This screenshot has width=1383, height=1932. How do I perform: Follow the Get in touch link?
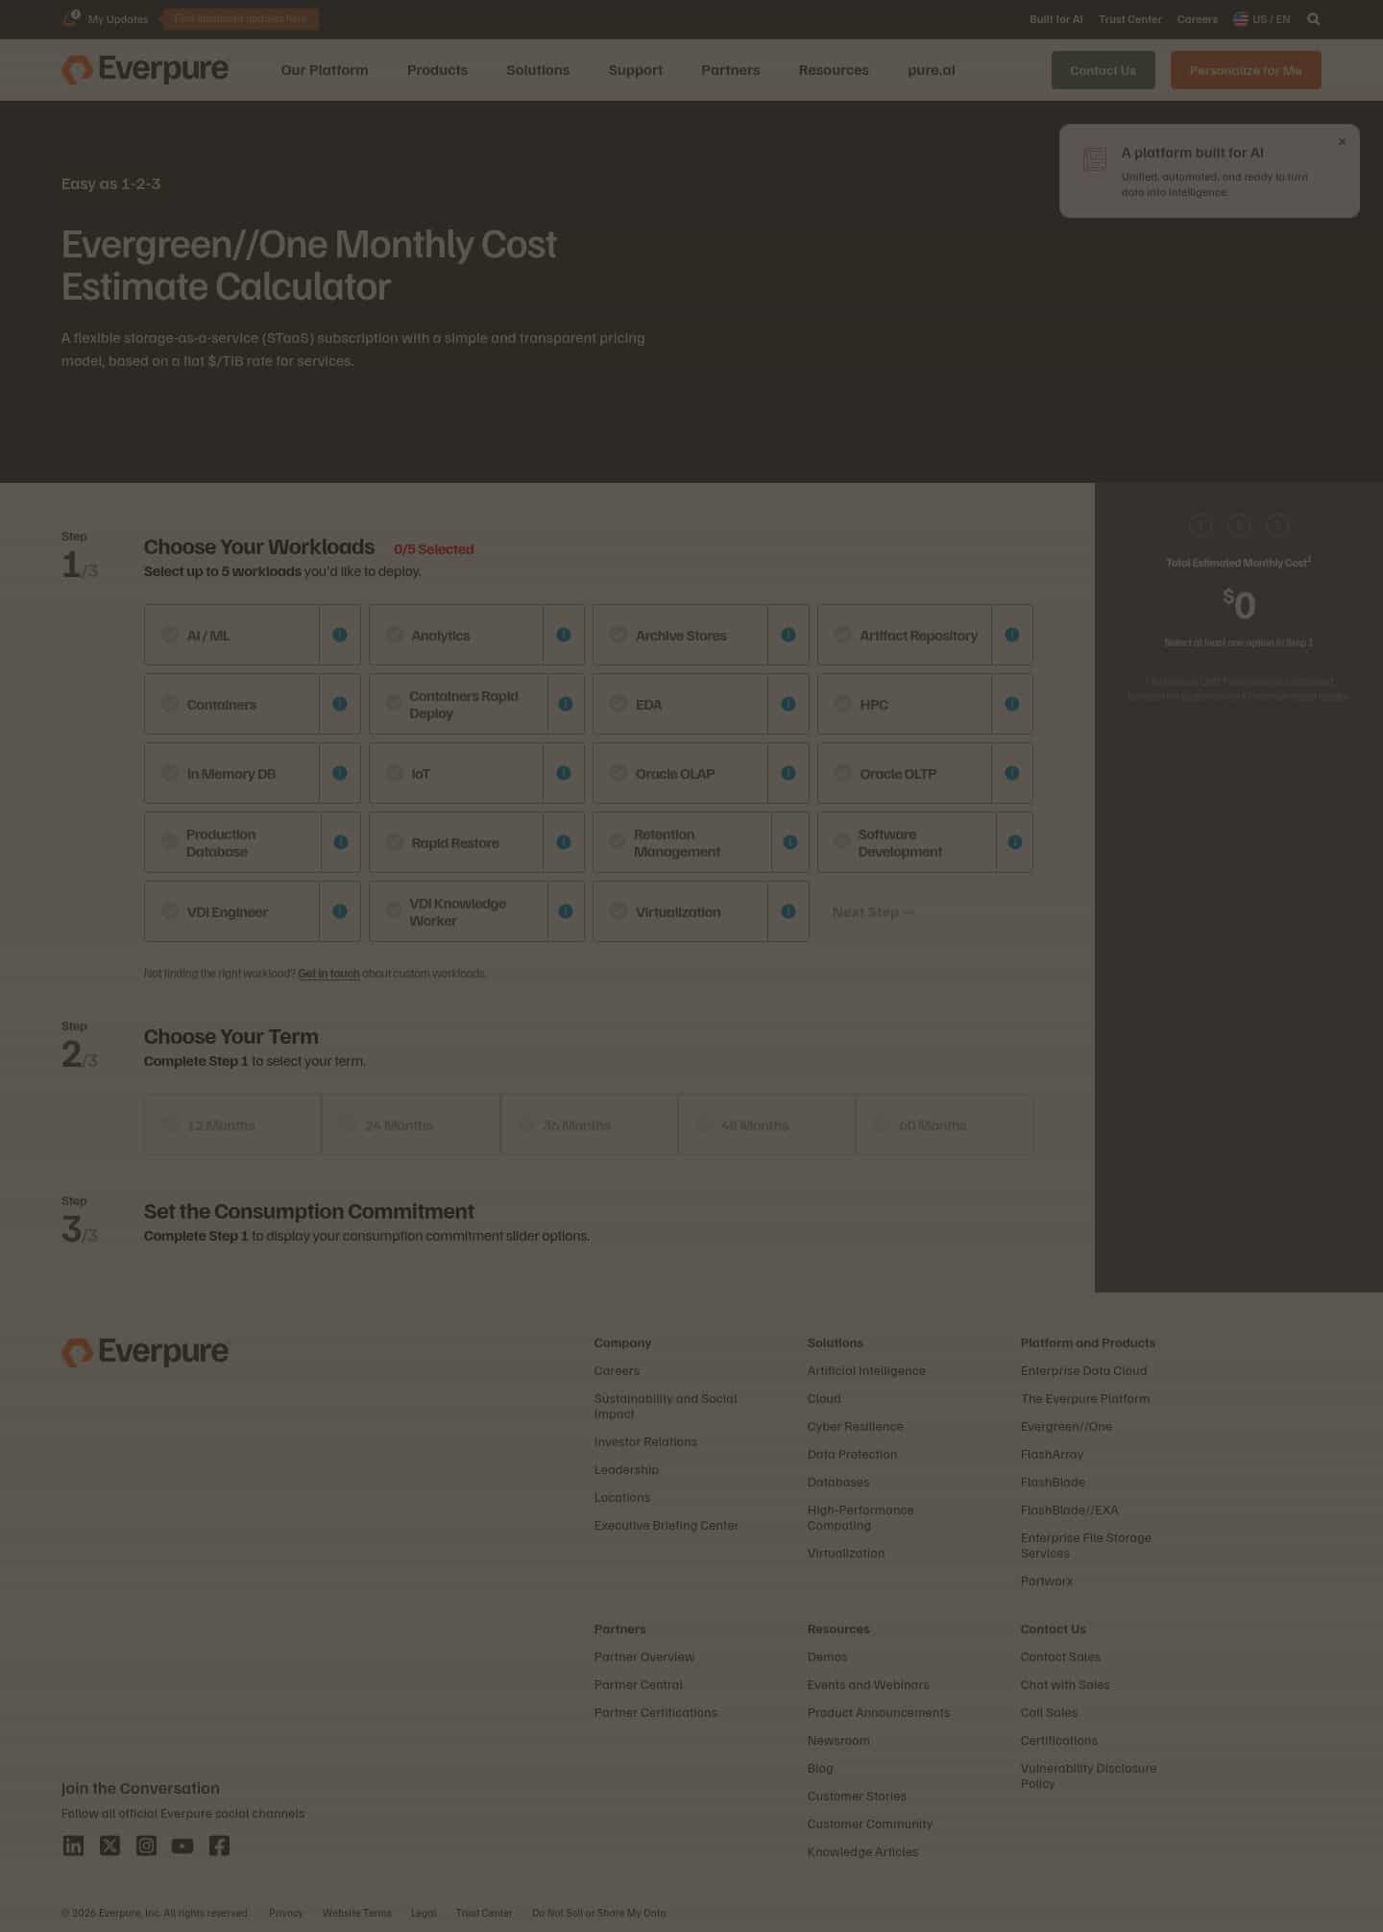click(328, 973)
